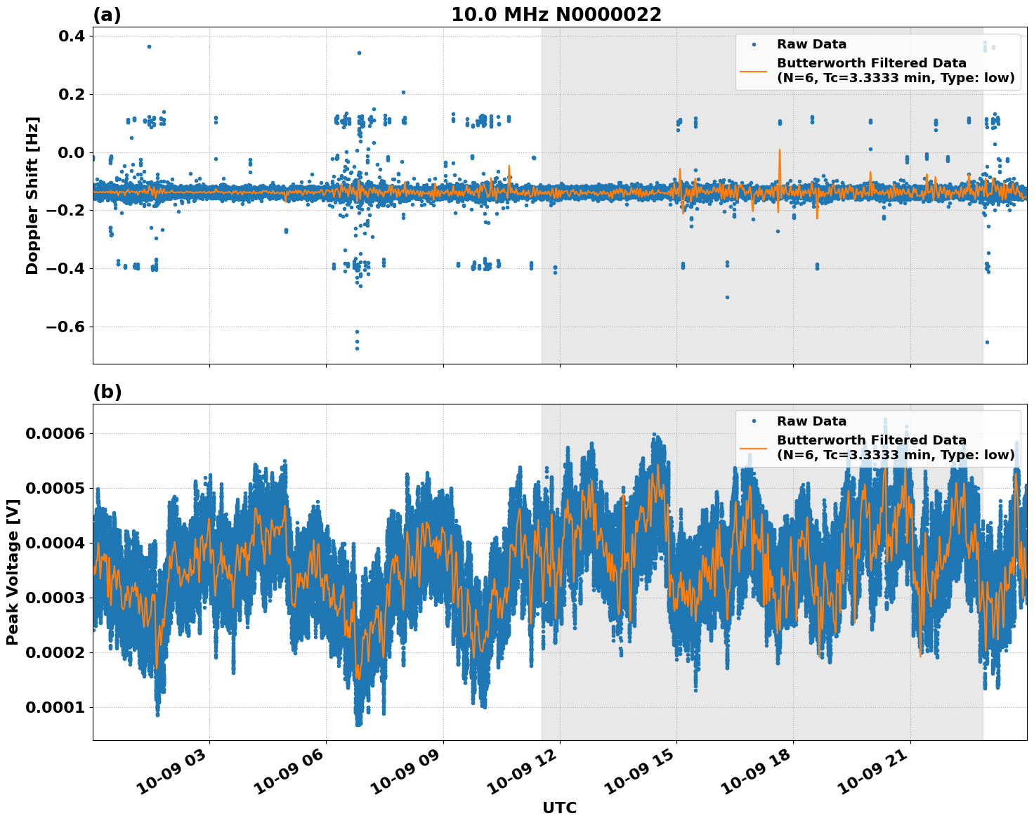Click the (a) panel label
Screen dimensions: 1034x823
(x=107, y=15)
